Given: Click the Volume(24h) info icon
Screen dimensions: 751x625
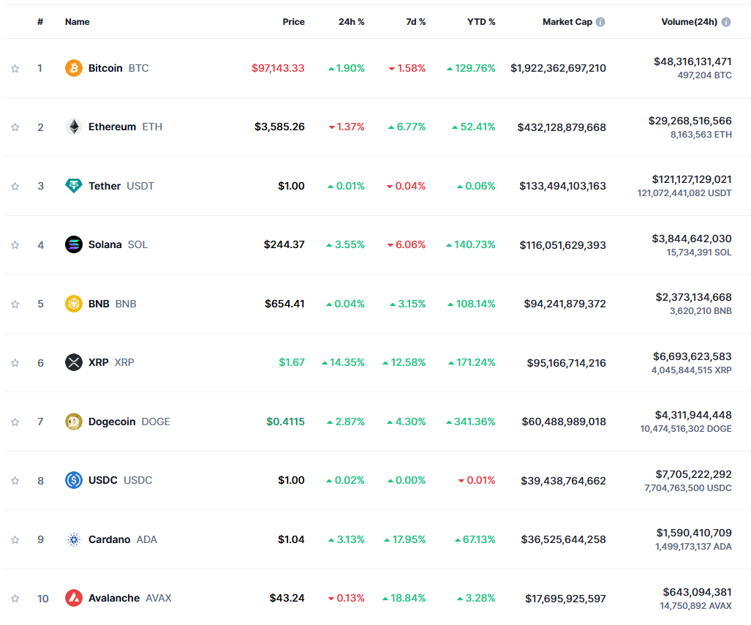Looking at the screenshot, I should pos(726,22).
